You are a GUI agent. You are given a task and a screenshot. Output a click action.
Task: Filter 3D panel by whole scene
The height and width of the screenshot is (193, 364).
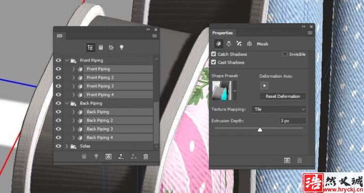pos(90,48)
